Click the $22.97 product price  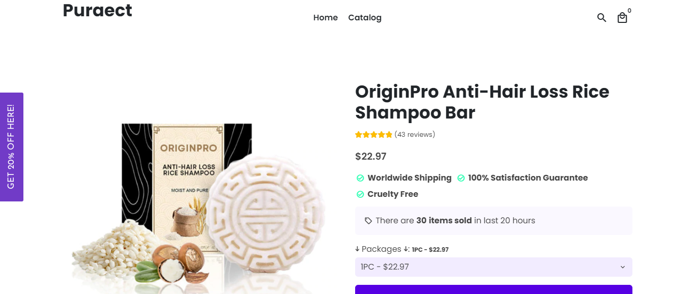point(370,157)
